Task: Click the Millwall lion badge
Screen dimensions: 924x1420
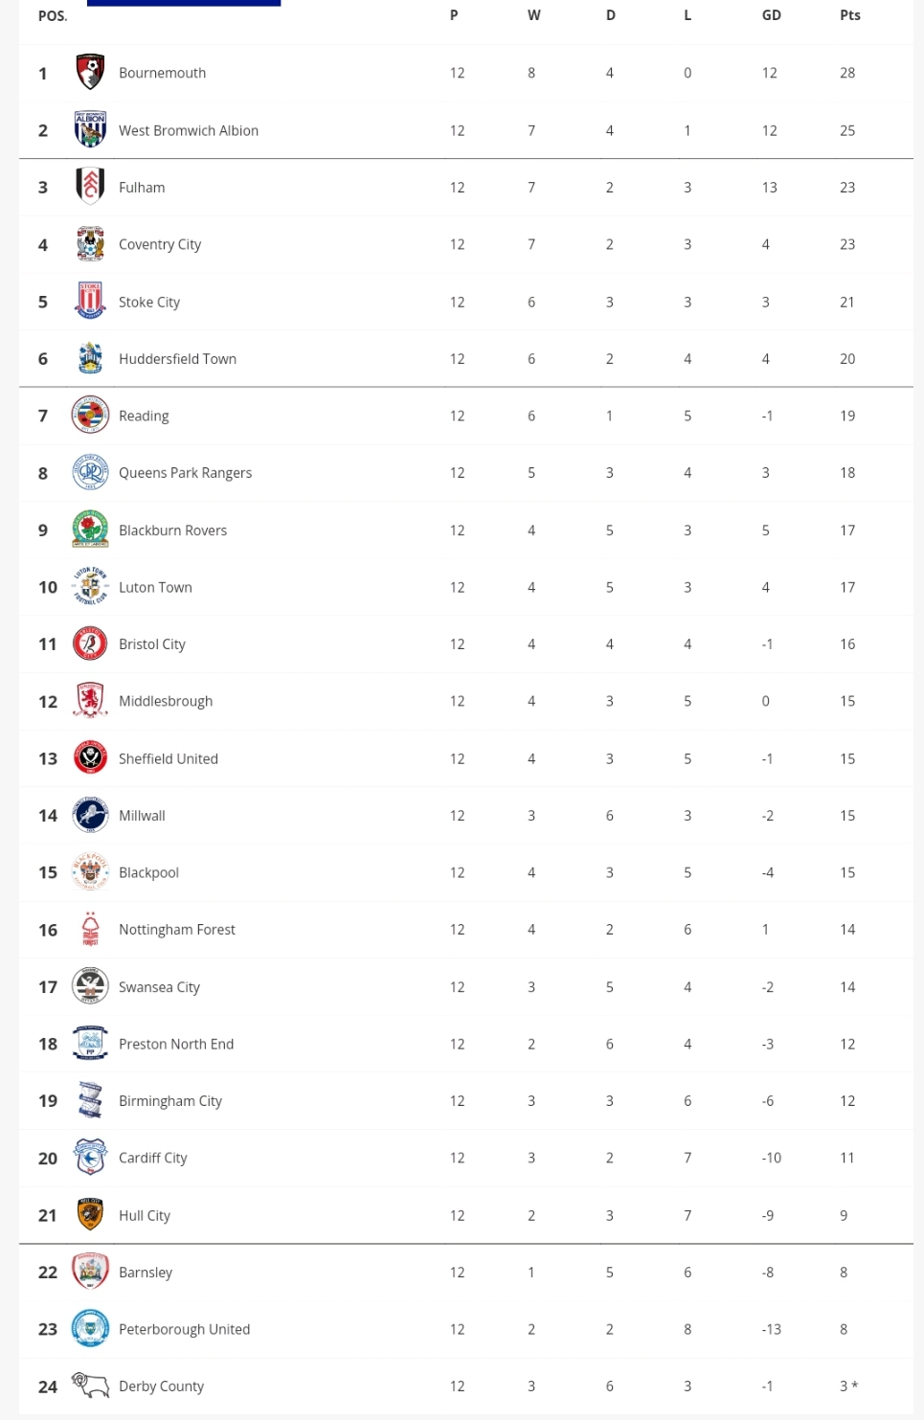Action: [x=90, y=815]
